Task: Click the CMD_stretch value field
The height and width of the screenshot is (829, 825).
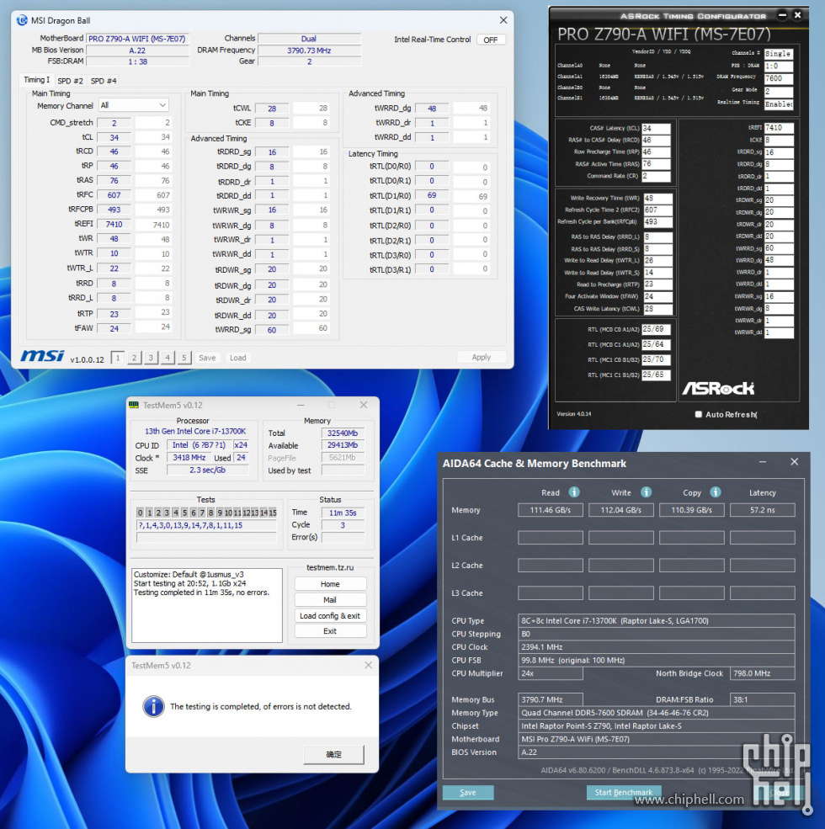Action: (114, 123)
